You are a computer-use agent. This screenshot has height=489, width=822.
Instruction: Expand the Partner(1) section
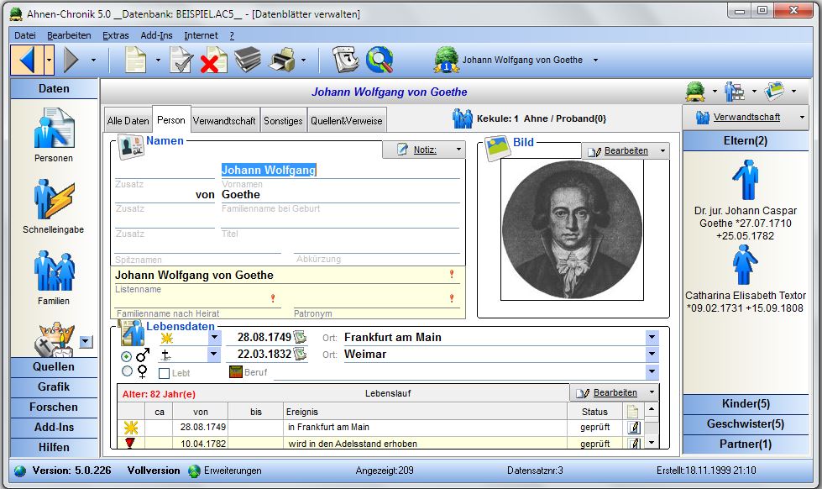point(746,444)
